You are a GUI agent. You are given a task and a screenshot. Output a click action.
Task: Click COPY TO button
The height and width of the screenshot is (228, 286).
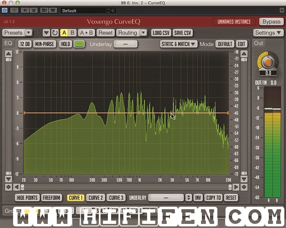click(213, 198)
